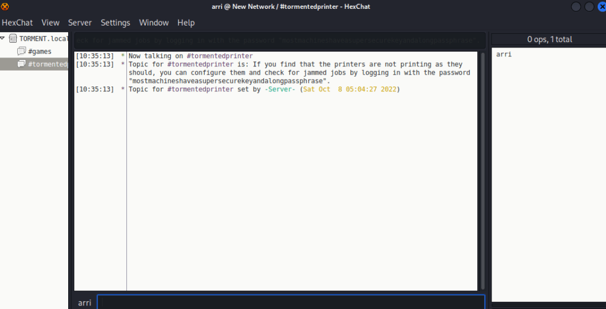
Task: Open the View menu
Action: (x=50, y=23)
